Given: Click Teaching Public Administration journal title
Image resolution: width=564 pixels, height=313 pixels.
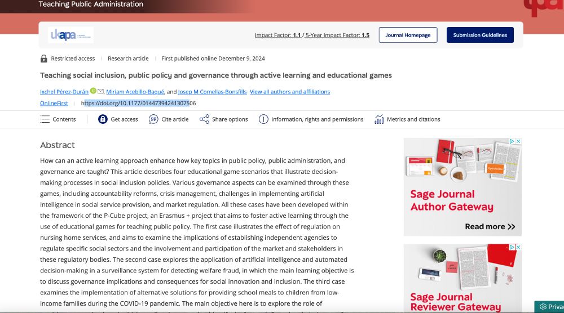Looking at the screenshot, I should click(91, 5).
